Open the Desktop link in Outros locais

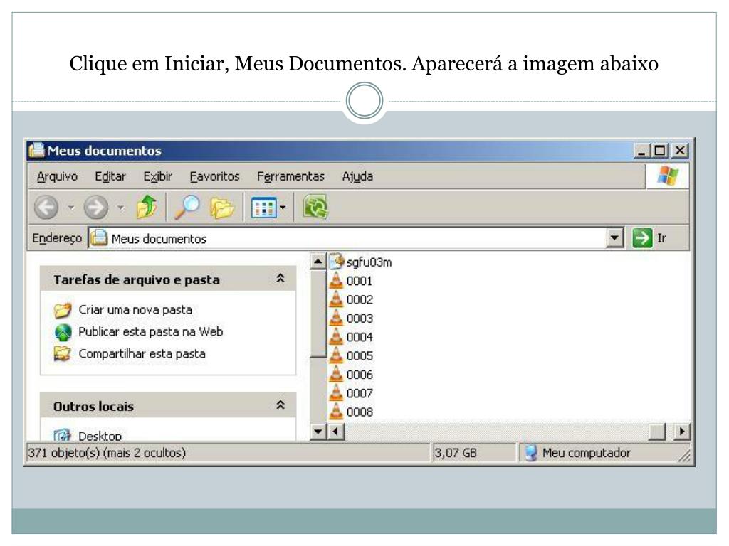[x=100, y=436]
